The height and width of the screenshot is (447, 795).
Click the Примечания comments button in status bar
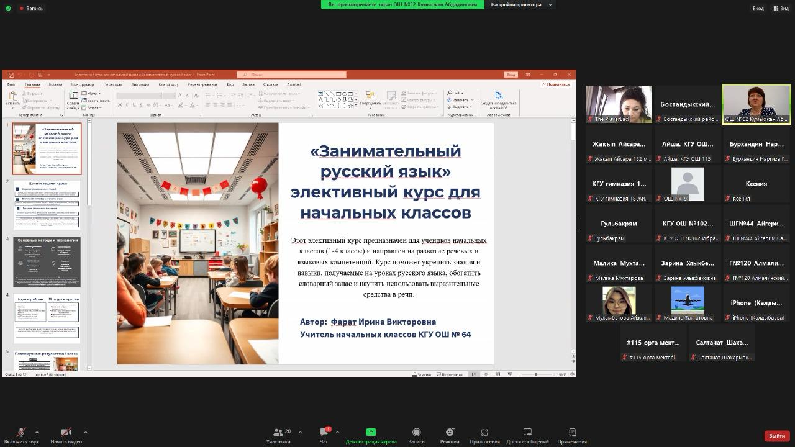tap(450, 374)
